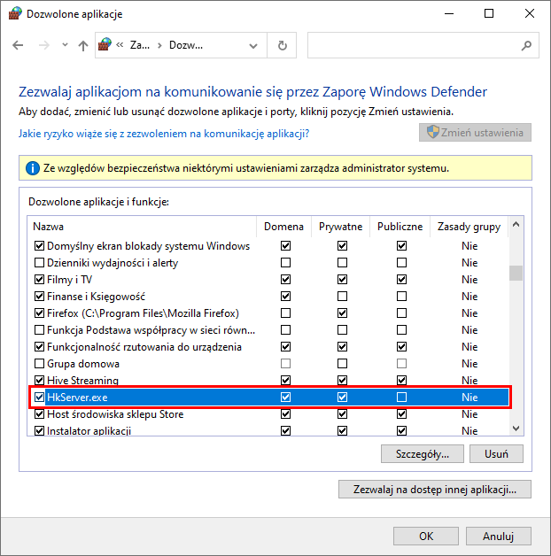Open Szczegóły details button
Viewport: 551px width, 556px height.
pyautogui.click(x=423, y=454)
